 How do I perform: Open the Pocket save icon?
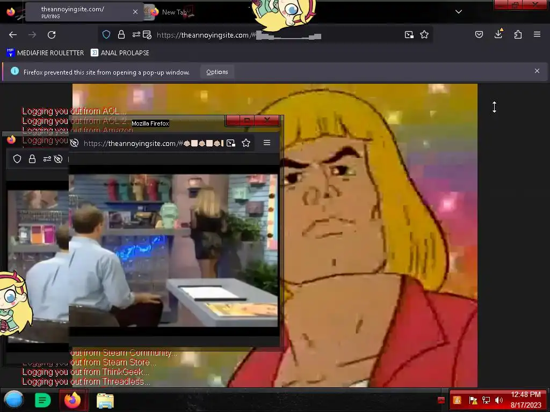click(479, 34)
